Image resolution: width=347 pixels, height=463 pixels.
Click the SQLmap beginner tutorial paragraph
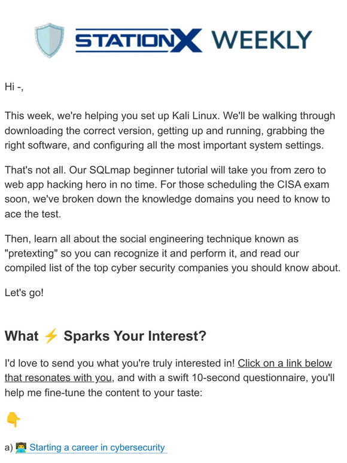coord(167,192)
